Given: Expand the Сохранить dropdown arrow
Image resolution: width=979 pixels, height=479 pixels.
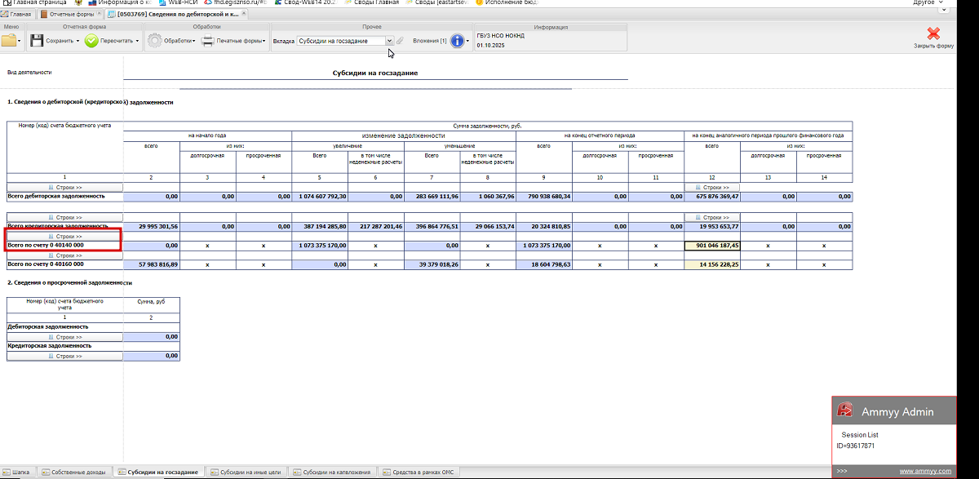Looking at the screenshot, I should (78, 41).
